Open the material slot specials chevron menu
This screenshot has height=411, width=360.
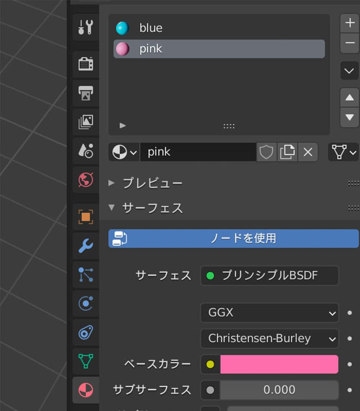tap(349, 71)
